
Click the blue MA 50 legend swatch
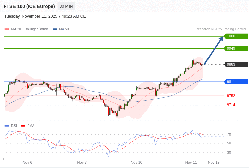(55, 29)
